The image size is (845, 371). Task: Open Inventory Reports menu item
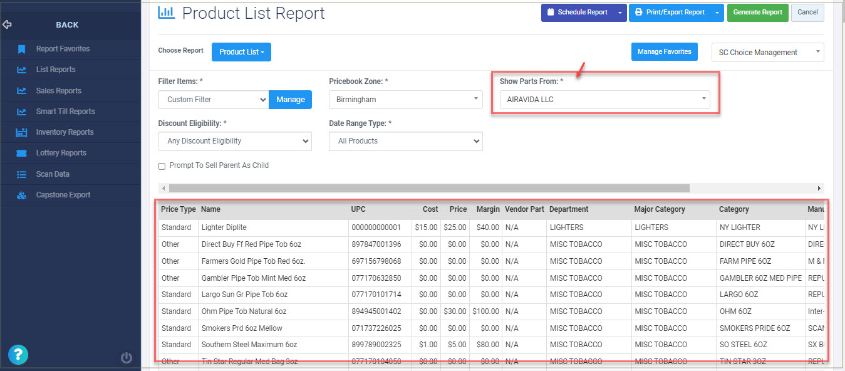[x=65, y=132]
